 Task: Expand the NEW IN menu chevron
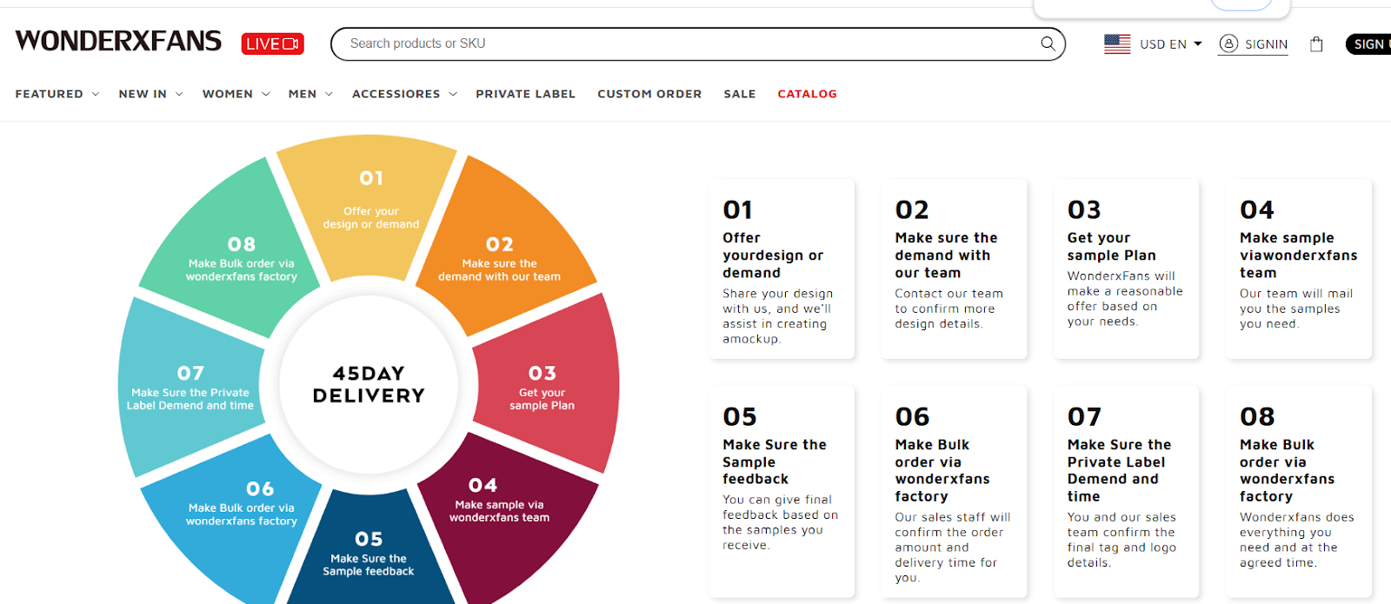[x=179, y=94]
